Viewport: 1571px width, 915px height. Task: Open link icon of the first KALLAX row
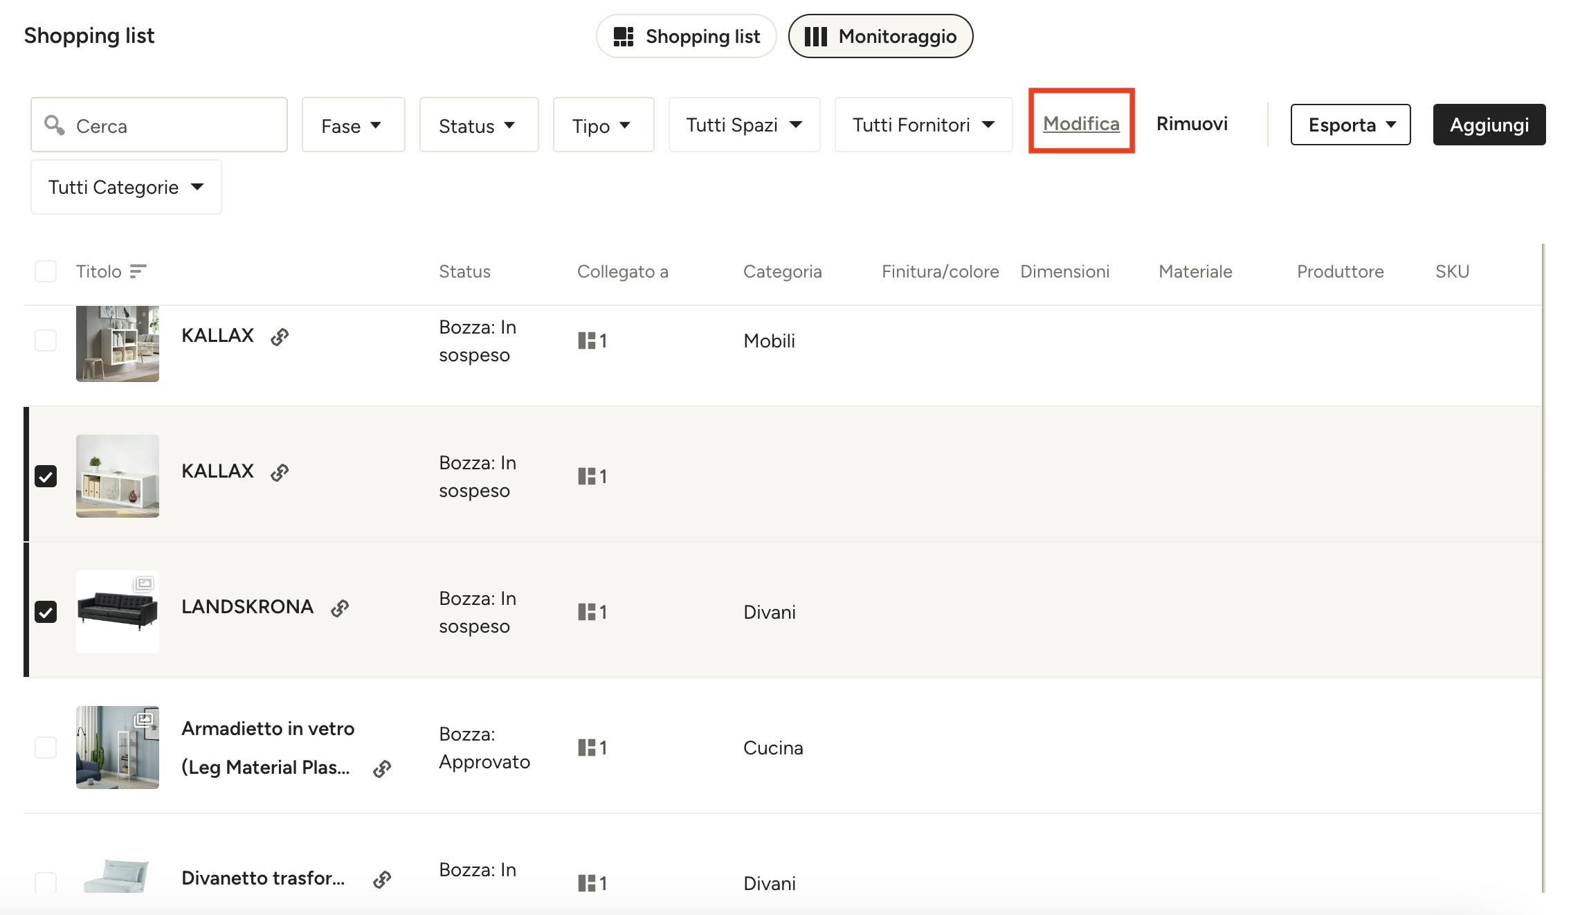point(280,337)
